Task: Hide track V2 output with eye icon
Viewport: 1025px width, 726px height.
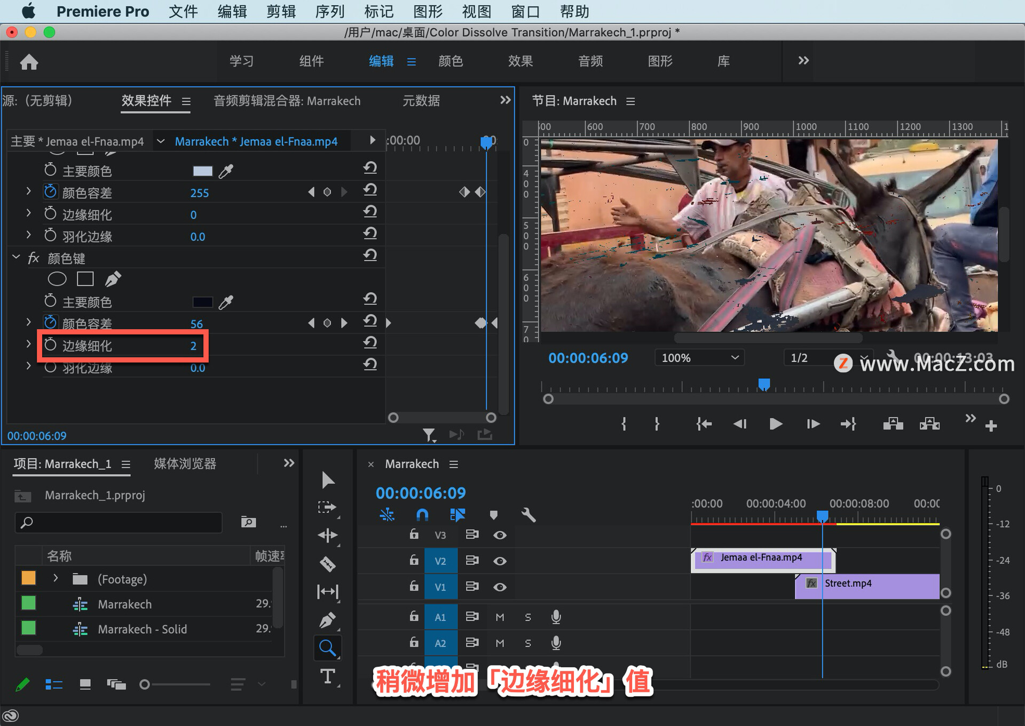Action: (500, 561)
